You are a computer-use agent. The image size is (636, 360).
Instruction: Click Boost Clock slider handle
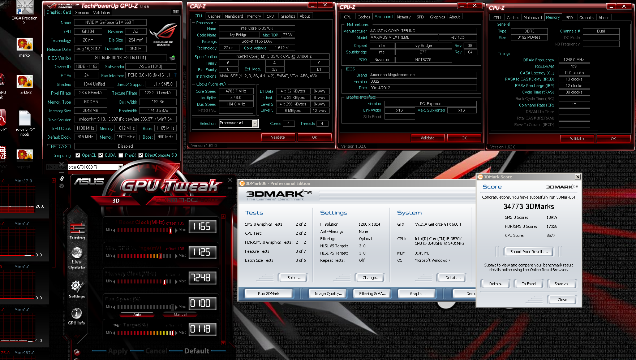(x=170, y=230)
